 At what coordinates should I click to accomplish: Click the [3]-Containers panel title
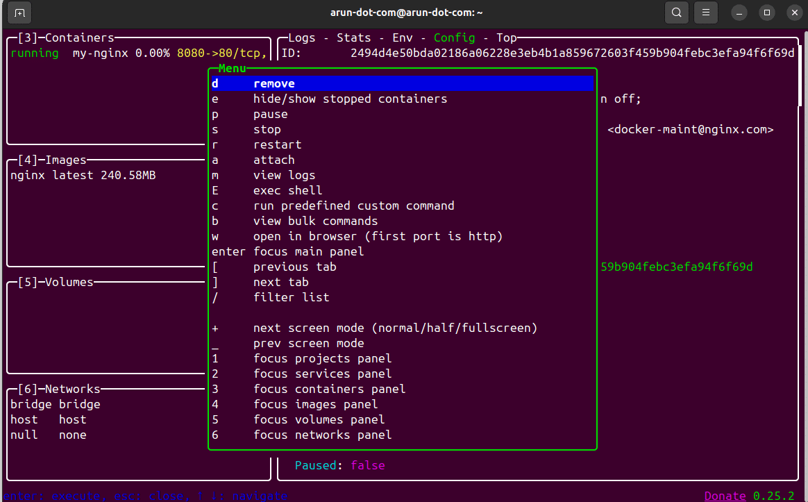click(66, 37)
